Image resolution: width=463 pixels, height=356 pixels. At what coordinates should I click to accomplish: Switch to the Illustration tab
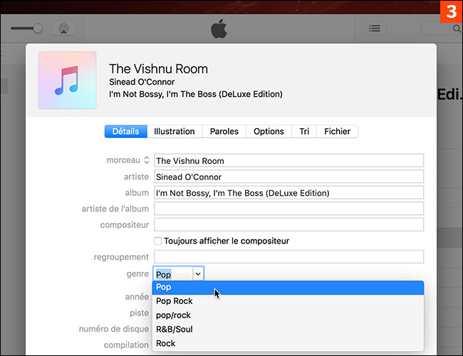pyautogui.click(x=174, y=132)
